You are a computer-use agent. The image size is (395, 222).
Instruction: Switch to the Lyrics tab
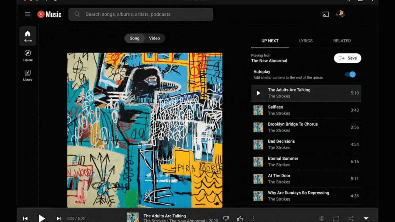click(306, 41)
